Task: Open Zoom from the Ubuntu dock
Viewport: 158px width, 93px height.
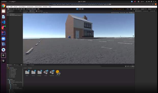Action: pyautogui.click(x=3, y=39)
